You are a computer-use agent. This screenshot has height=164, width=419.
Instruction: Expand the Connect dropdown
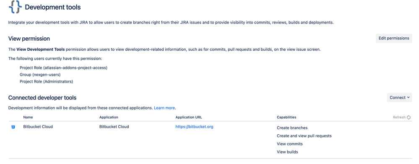[x=399, y=97]
